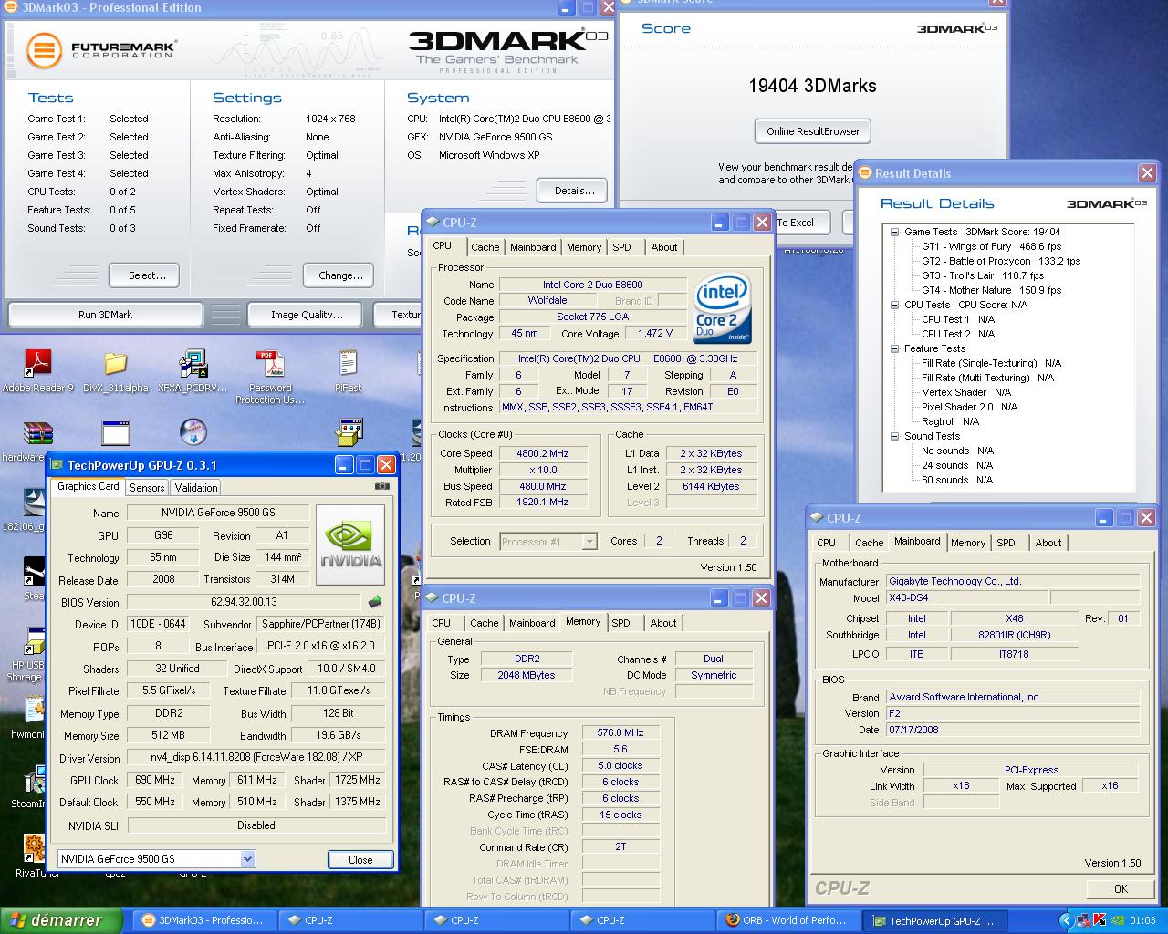Image resolution: width=1168 pixels, height=934 pixels.
Task: Open the démarrer start button
Action: pos(61,920)
